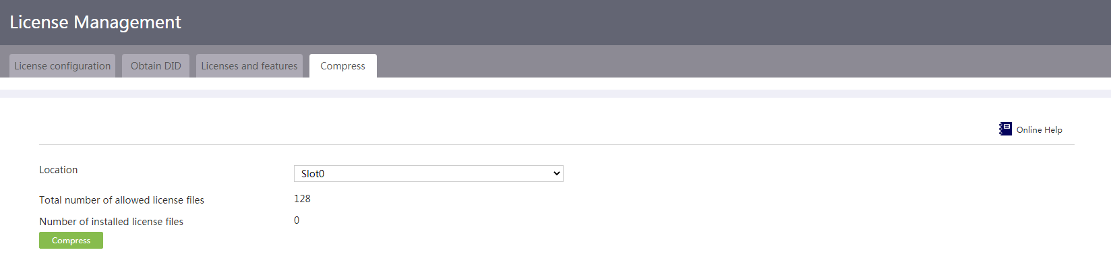
Task: Click Total number of allowed license files label
Action: (x=121, y=200)
